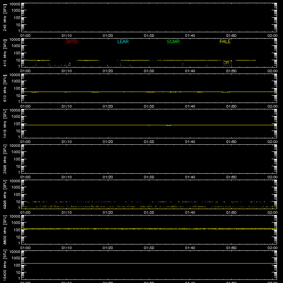Click the red SVTO station label
This screenshot has height=283, width=283.
(72, 41)
